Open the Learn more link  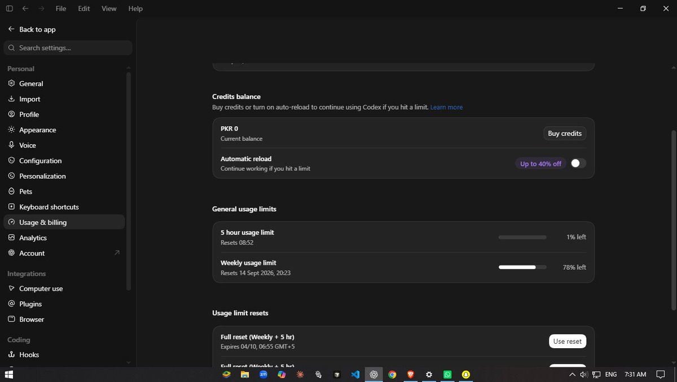point(446,107)
